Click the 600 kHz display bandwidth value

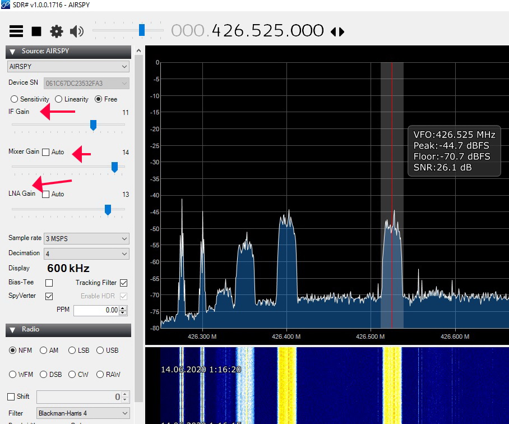pyautogui.click(x=68, y=269)
